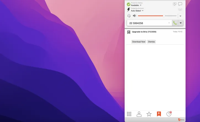Click the screen share icon

tap(175, 4)
